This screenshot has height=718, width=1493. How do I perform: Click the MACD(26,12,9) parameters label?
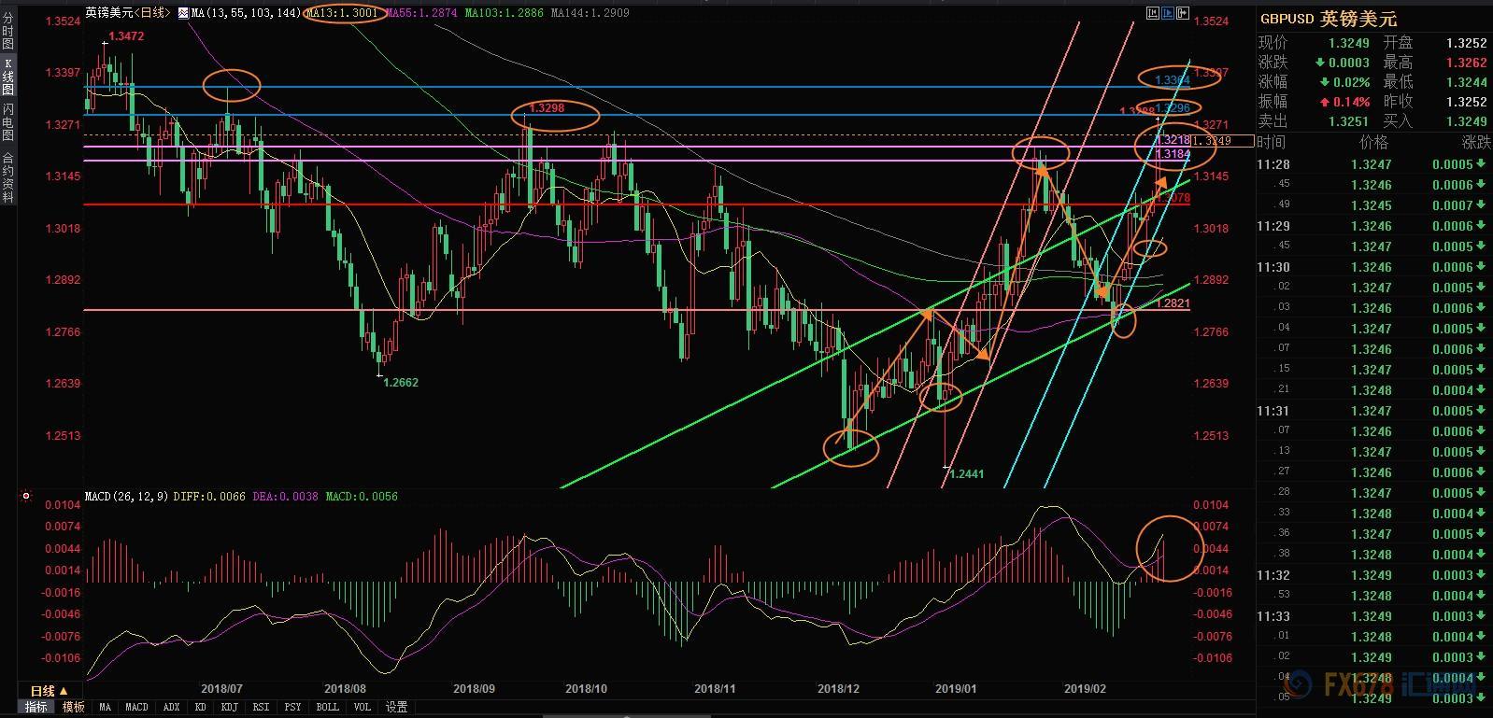click(126, 497)
